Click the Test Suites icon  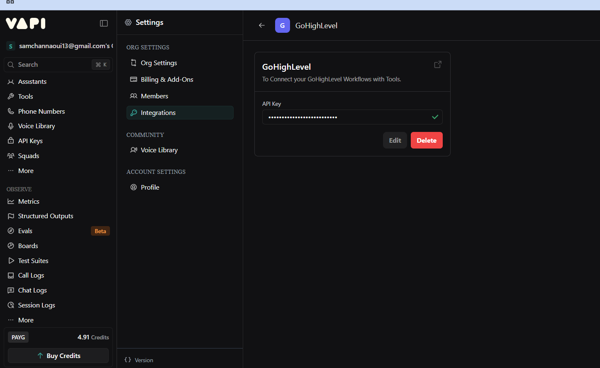click(x=11, y=261)
